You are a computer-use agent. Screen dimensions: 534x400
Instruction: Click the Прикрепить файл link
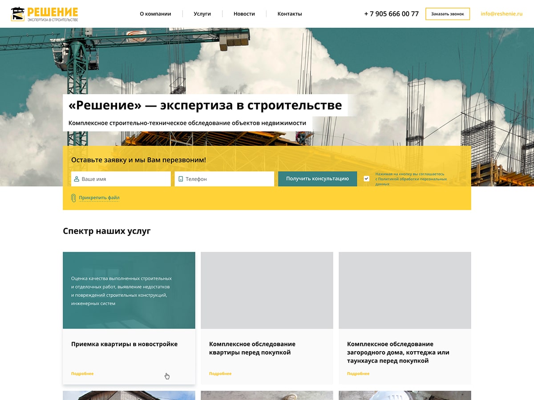99,198
